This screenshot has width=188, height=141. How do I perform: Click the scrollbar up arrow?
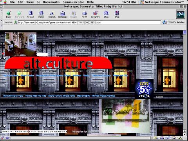pos(184,131)
